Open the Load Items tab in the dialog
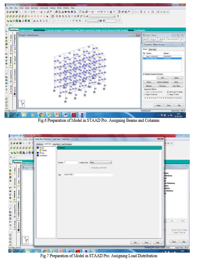The image size is (202, 260). tap(56, 144)
